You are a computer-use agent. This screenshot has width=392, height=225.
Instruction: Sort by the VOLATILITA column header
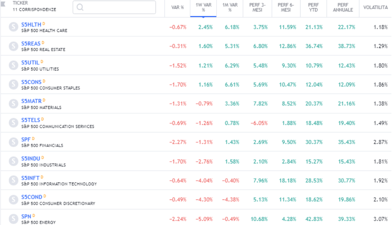coord(375,7)
